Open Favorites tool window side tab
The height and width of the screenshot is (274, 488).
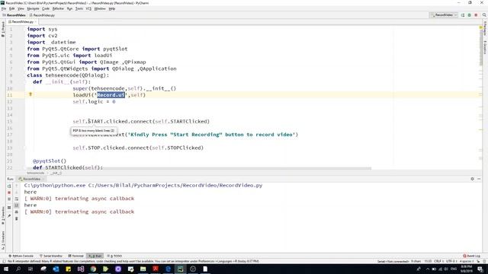tap(3, 216)
